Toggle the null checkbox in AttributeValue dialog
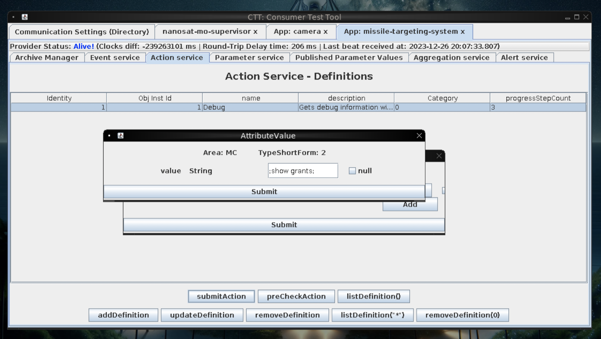The width and height of the screenshot is (601, 339). [352, 170]
